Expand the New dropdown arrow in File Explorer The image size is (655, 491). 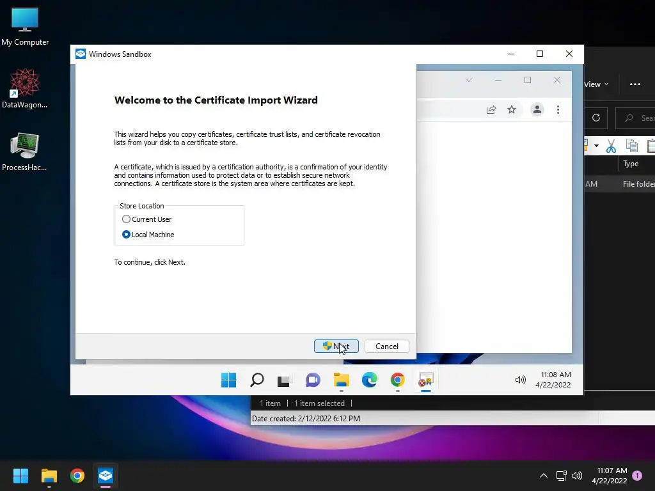pyautogui.click(x=597, y=146)
